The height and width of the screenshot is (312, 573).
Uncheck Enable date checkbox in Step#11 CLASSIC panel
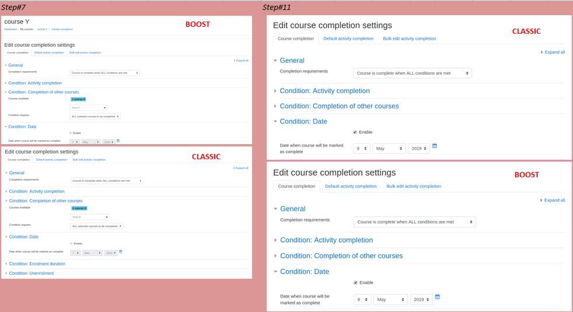pos(355,132)
